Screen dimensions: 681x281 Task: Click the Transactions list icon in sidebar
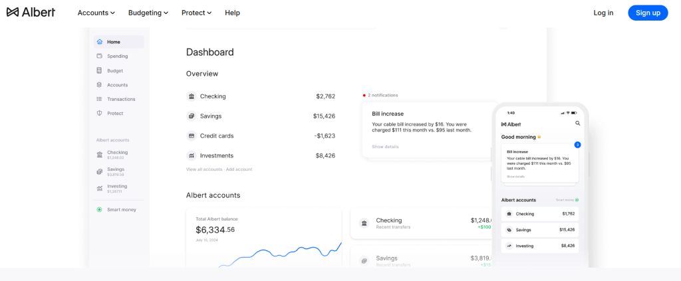(x=100, y=99)
